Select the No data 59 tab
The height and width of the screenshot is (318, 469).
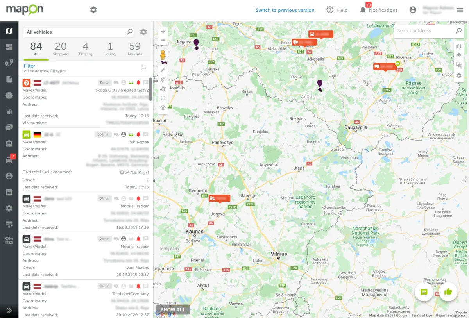click(x=135, y=49)
